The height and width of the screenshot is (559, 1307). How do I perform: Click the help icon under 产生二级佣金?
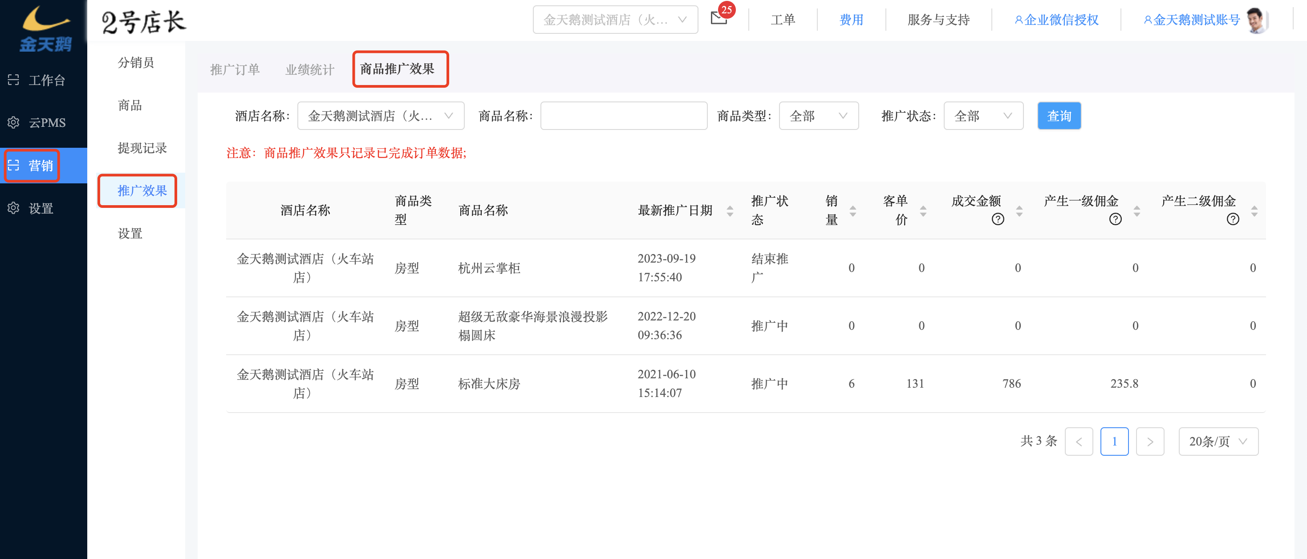pyautogui.click(x=1233, y=219)
